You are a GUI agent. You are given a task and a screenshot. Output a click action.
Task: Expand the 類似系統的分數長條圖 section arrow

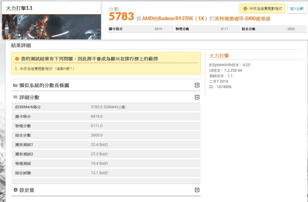pyautogui.click(x=197, y=85)
